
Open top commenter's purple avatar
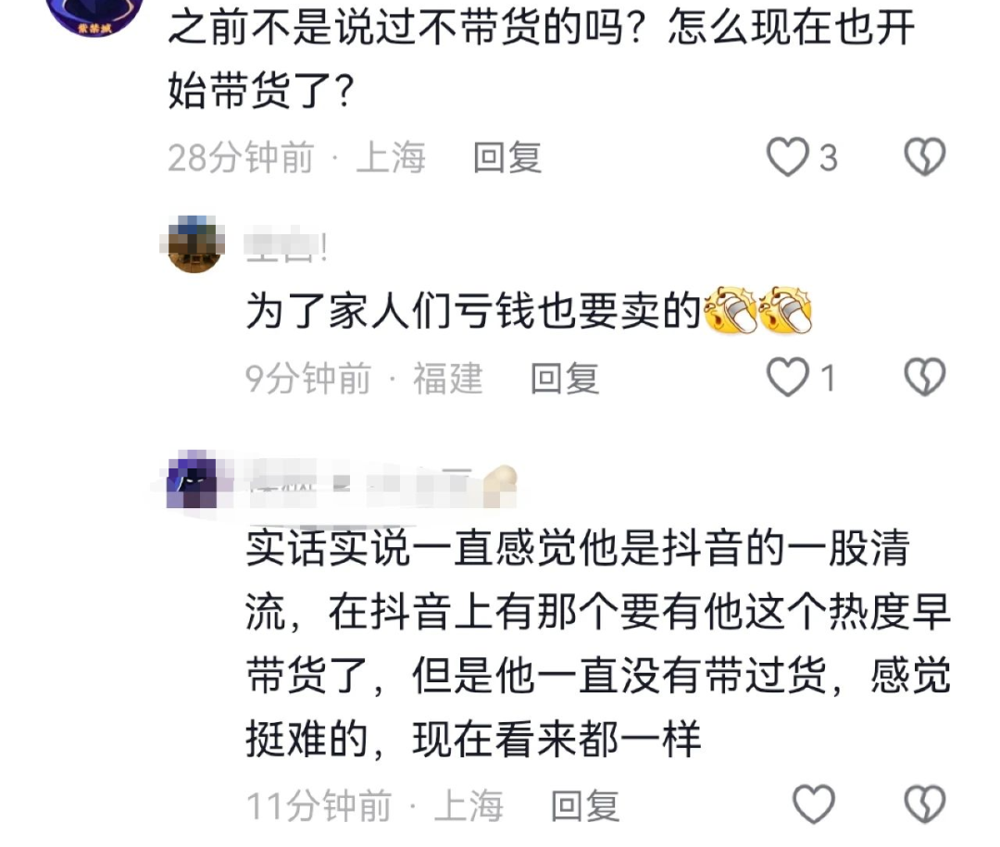[x=95, y=14]
